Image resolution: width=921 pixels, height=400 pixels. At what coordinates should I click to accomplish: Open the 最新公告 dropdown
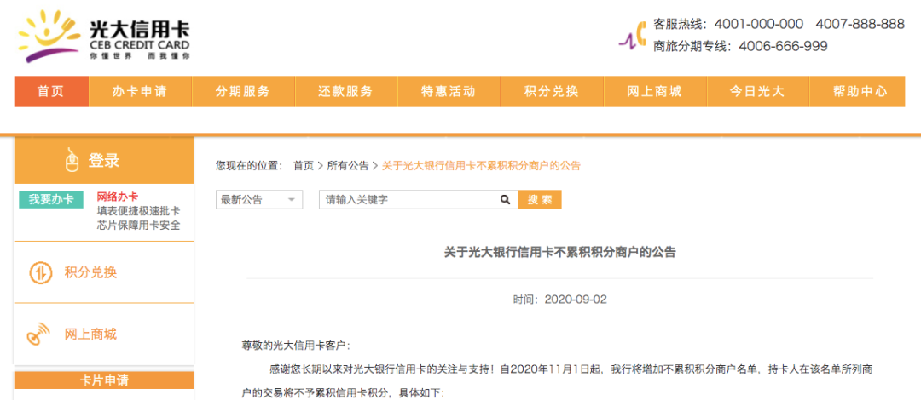[x=259, y=199]
